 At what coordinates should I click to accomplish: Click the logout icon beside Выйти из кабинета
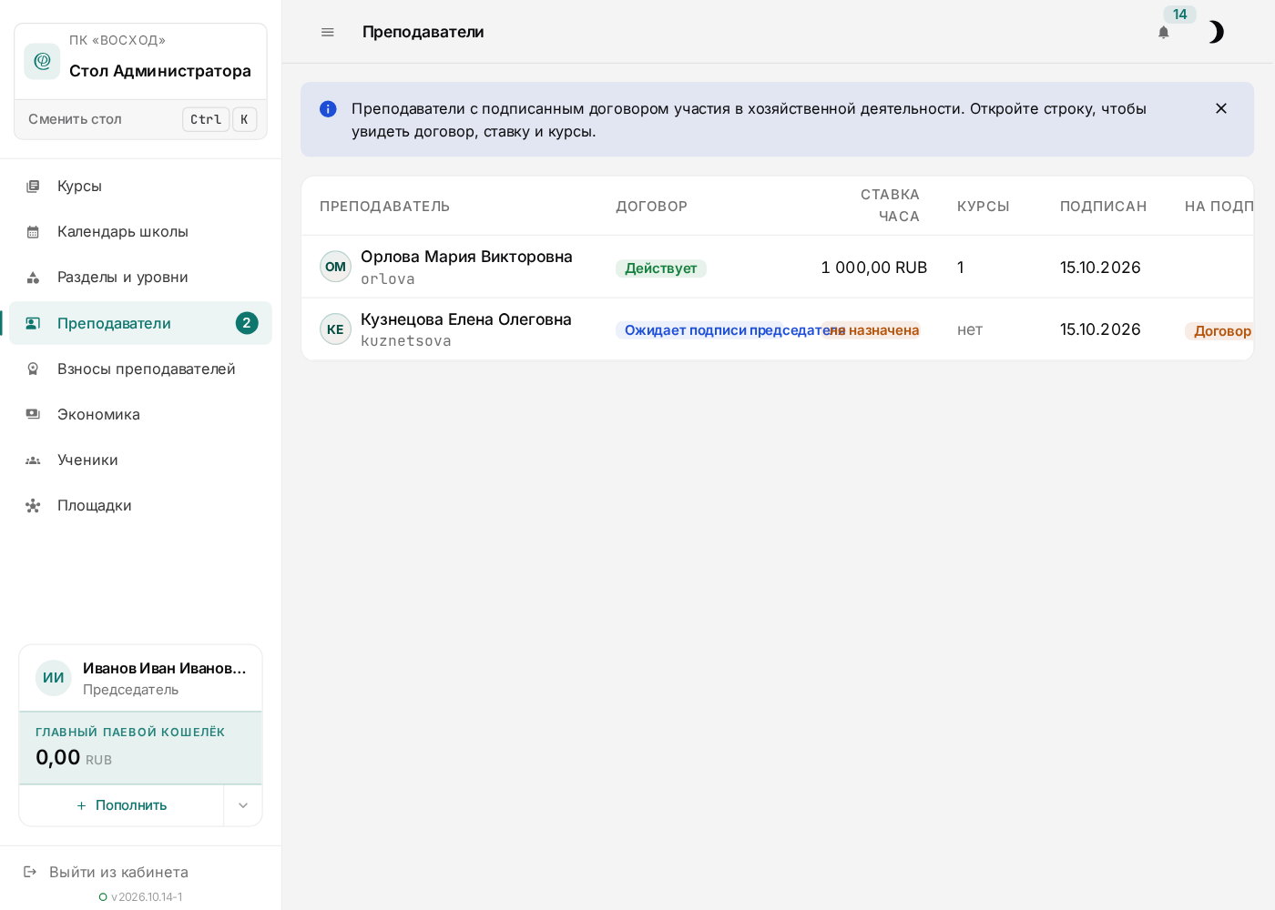coord(30,872)
